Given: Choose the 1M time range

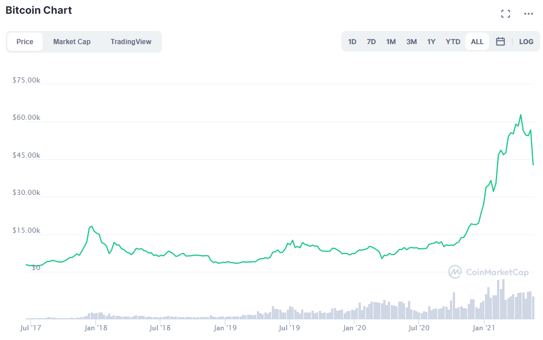Looking at the screenshot, I should point(391,41).
